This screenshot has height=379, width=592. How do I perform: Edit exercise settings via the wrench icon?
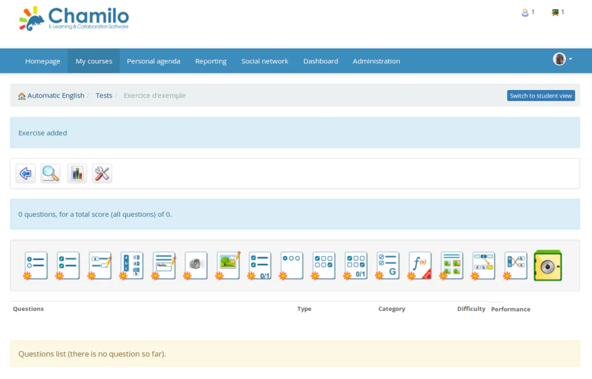point(102,173)
